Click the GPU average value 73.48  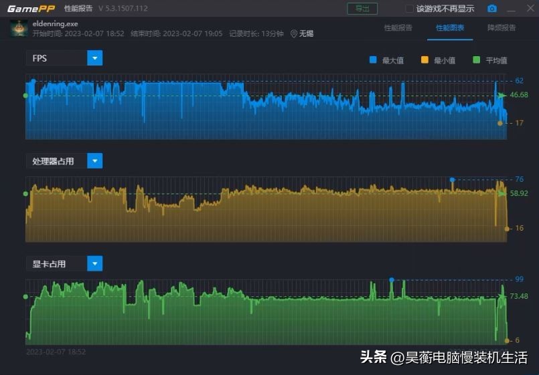point(519,295)
